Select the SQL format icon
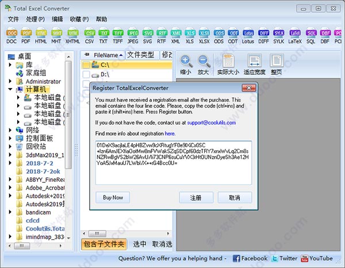 click(x=311, y=36)
